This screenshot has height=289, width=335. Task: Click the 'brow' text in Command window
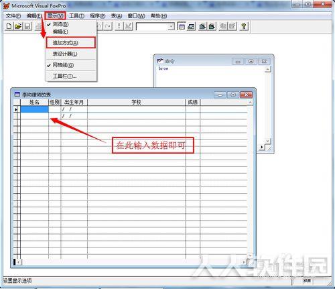pos(163,68)
